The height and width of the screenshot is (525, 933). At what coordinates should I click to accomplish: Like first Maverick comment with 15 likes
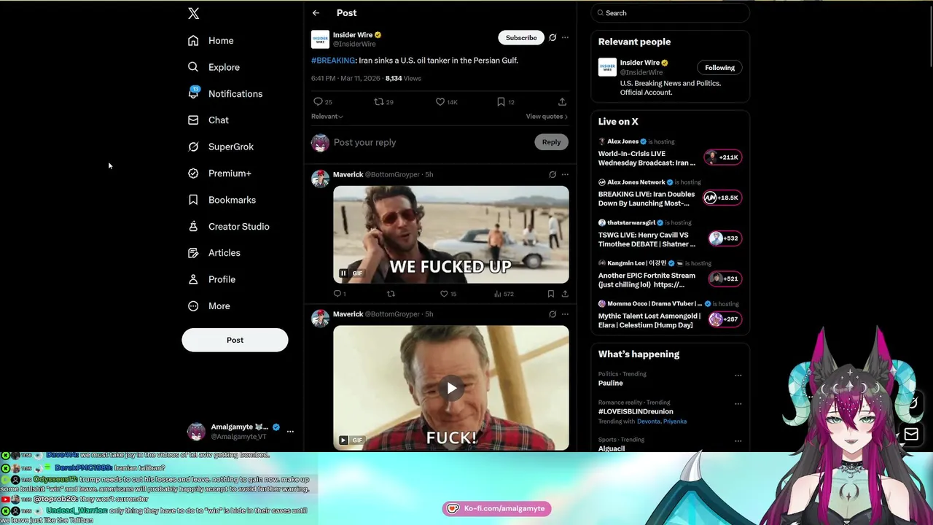[444, 294]
